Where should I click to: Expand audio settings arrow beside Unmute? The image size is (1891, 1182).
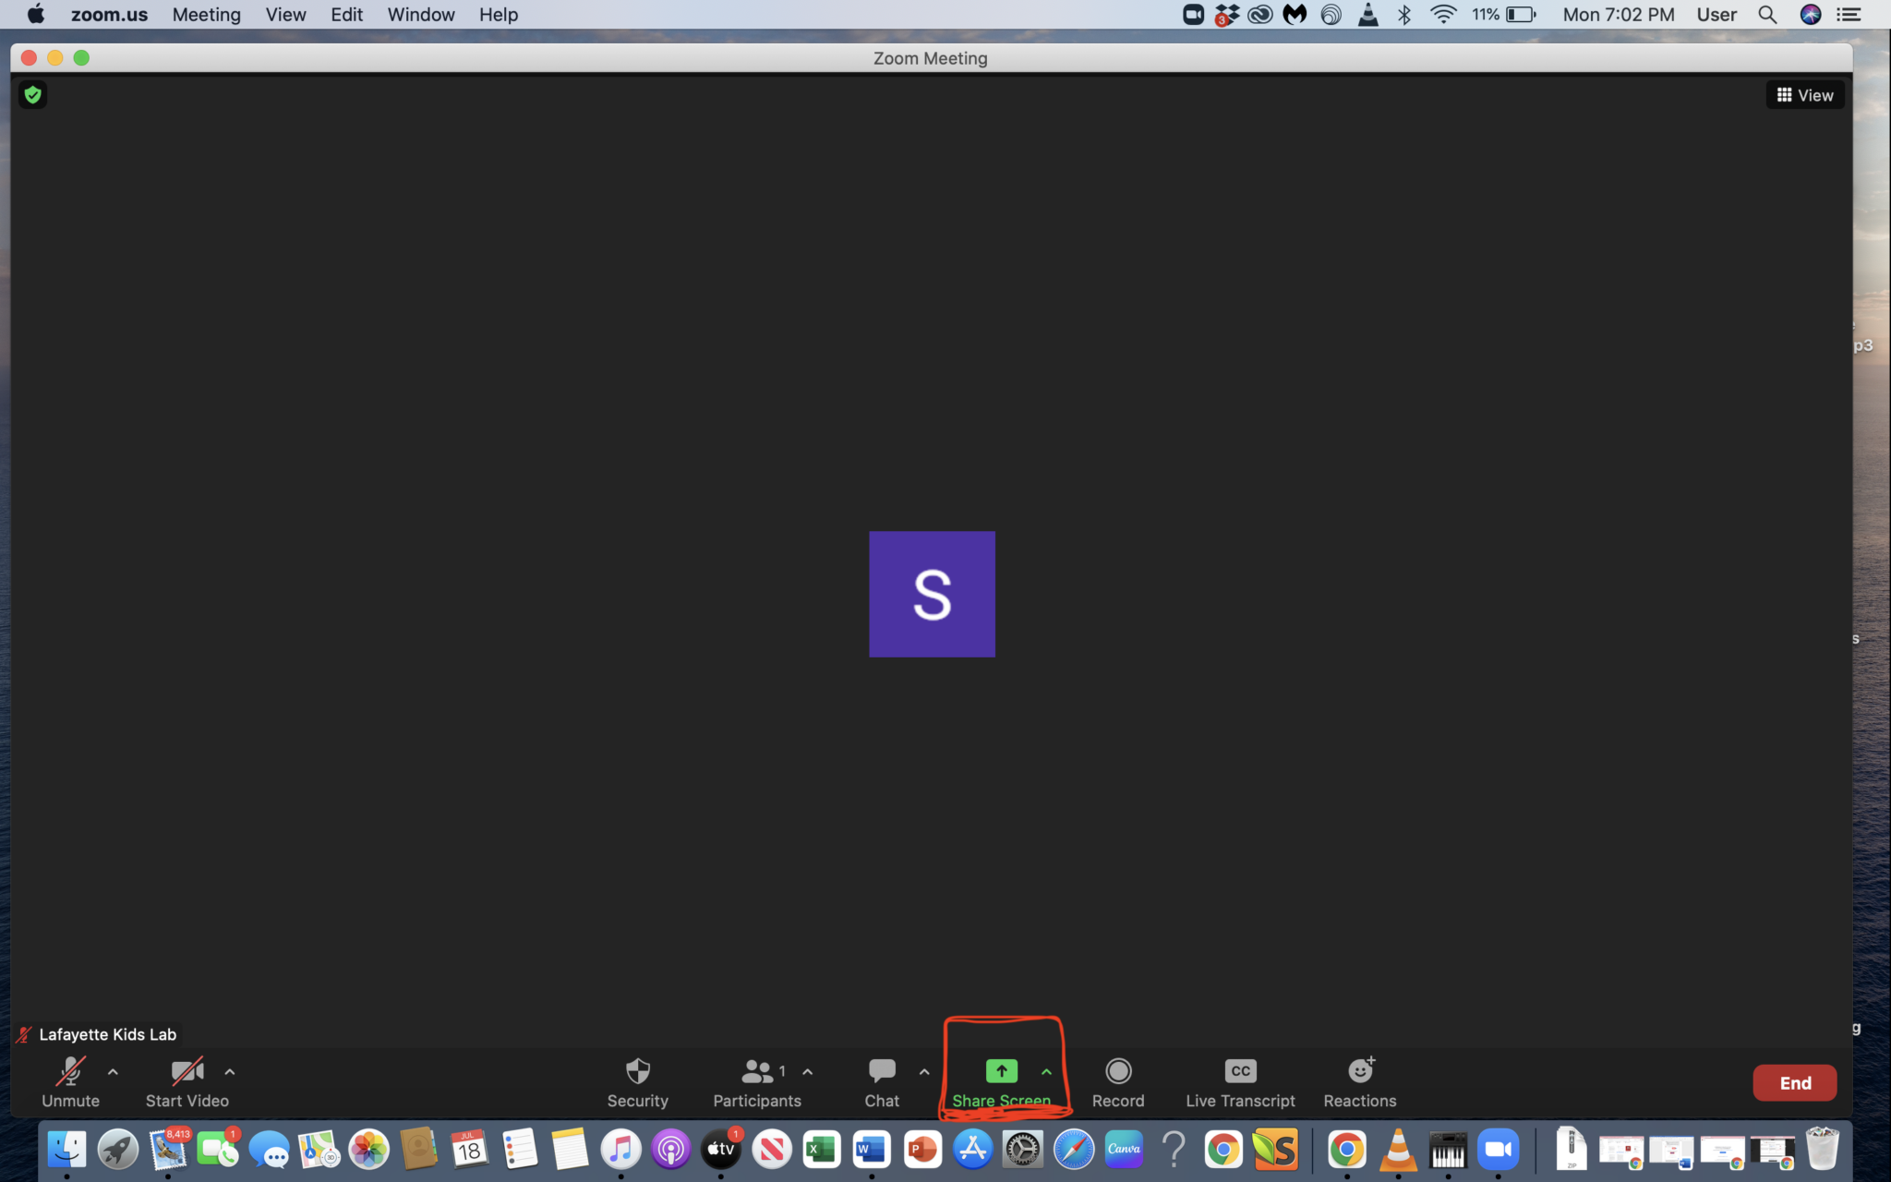[113, 1072]
